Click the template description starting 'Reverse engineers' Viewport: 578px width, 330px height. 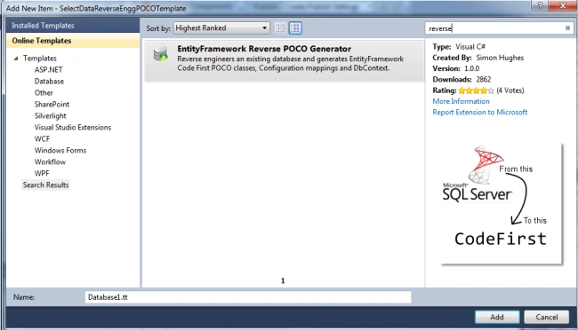click(x=290, y=63)
